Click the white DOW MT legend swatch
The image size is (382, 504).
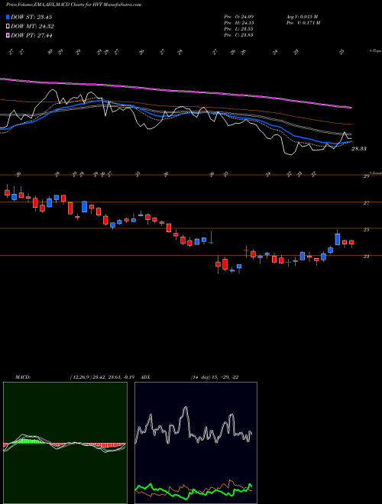pos(8,27)
